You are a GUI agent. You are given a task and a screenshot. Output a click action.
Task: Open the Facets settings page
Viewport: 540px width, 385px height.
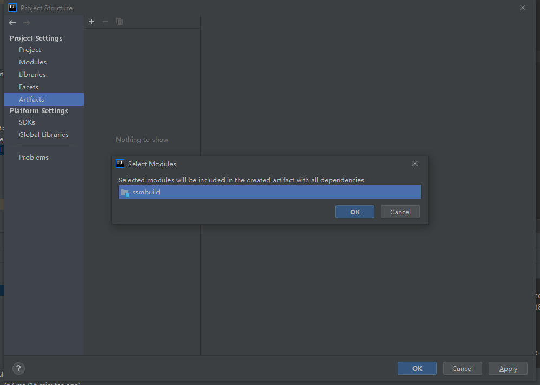[44, 87]
